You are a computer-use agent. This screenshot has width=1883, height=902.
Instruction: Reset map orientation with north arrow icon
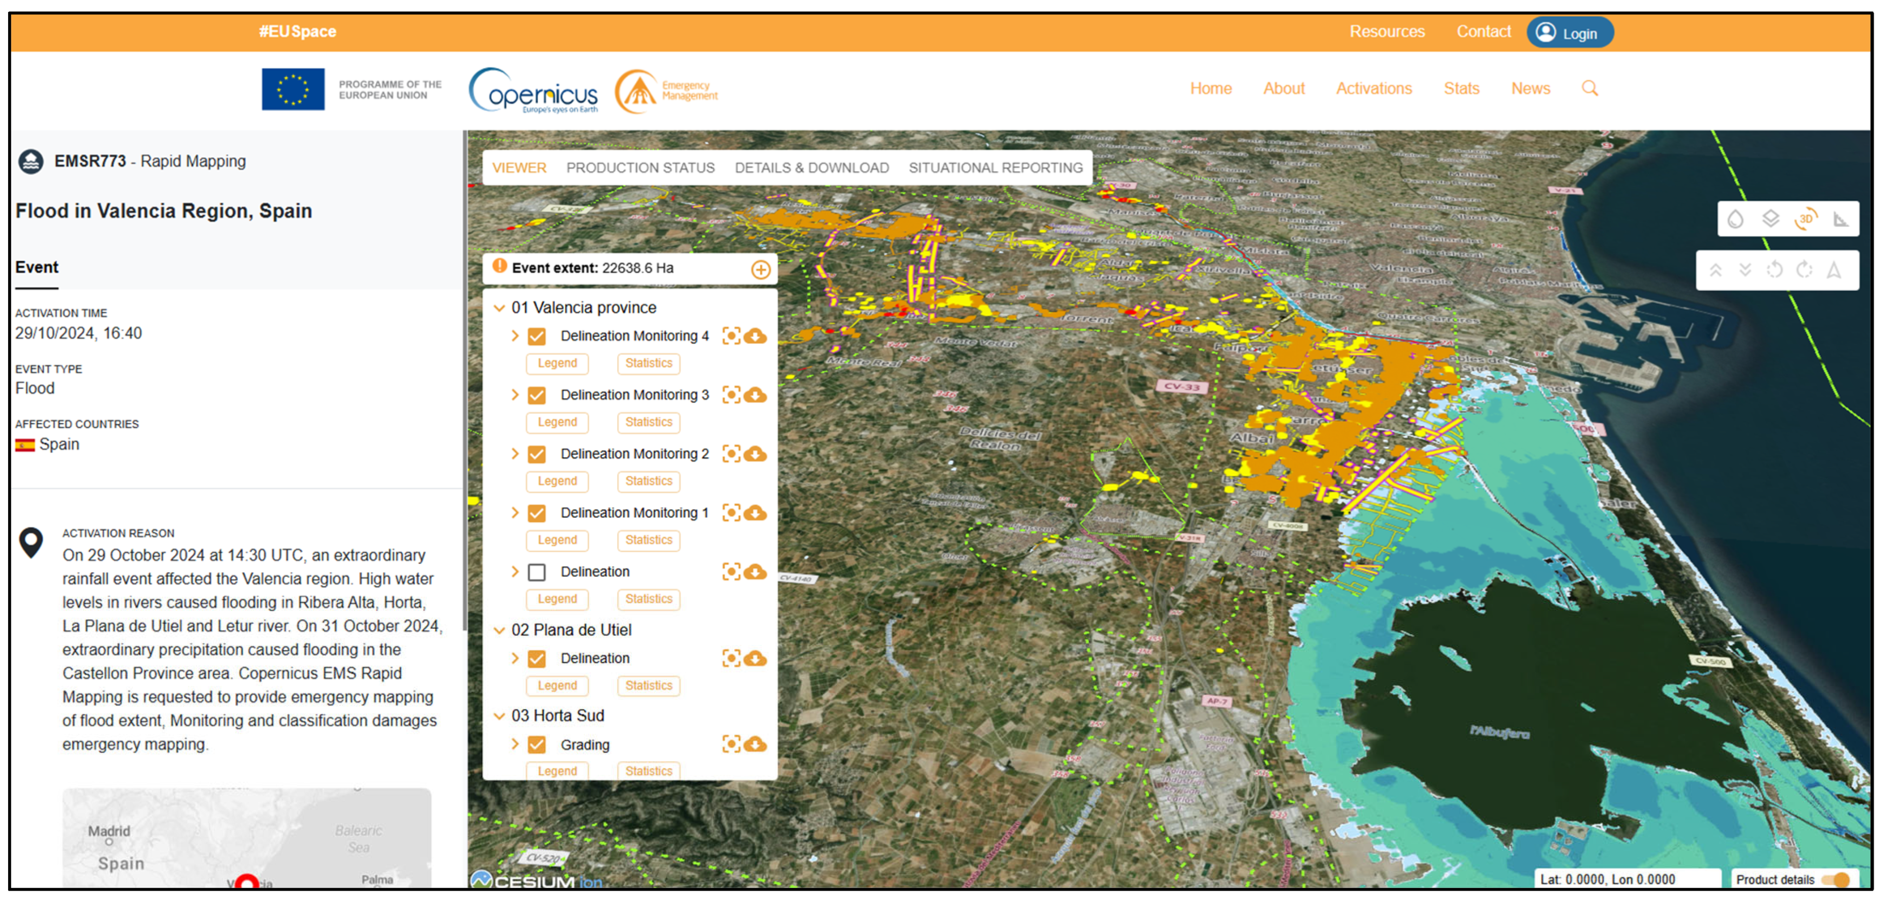tap(1834, 269)
